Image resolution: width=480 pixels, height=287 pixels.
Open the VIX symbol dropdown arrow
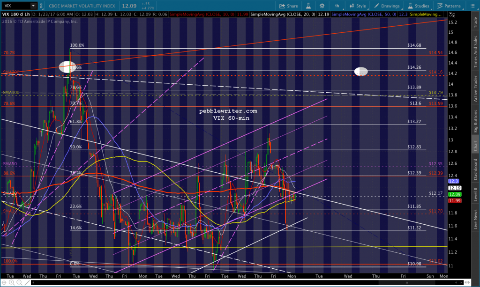pyautogui.click(x=33, y=6)
